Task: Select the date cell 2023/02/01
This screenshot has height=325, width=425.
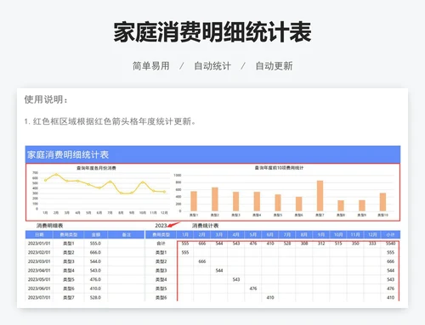Action: (x=39, y=252)
